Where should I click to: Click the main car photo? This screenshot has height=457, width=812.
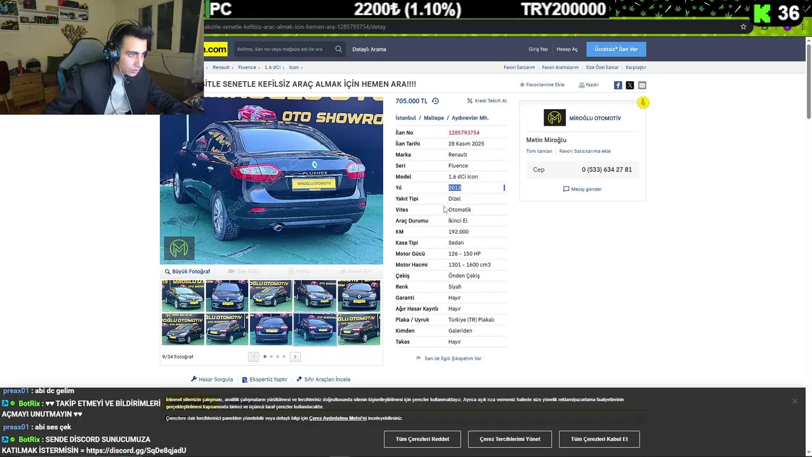(x=272, y=180)
